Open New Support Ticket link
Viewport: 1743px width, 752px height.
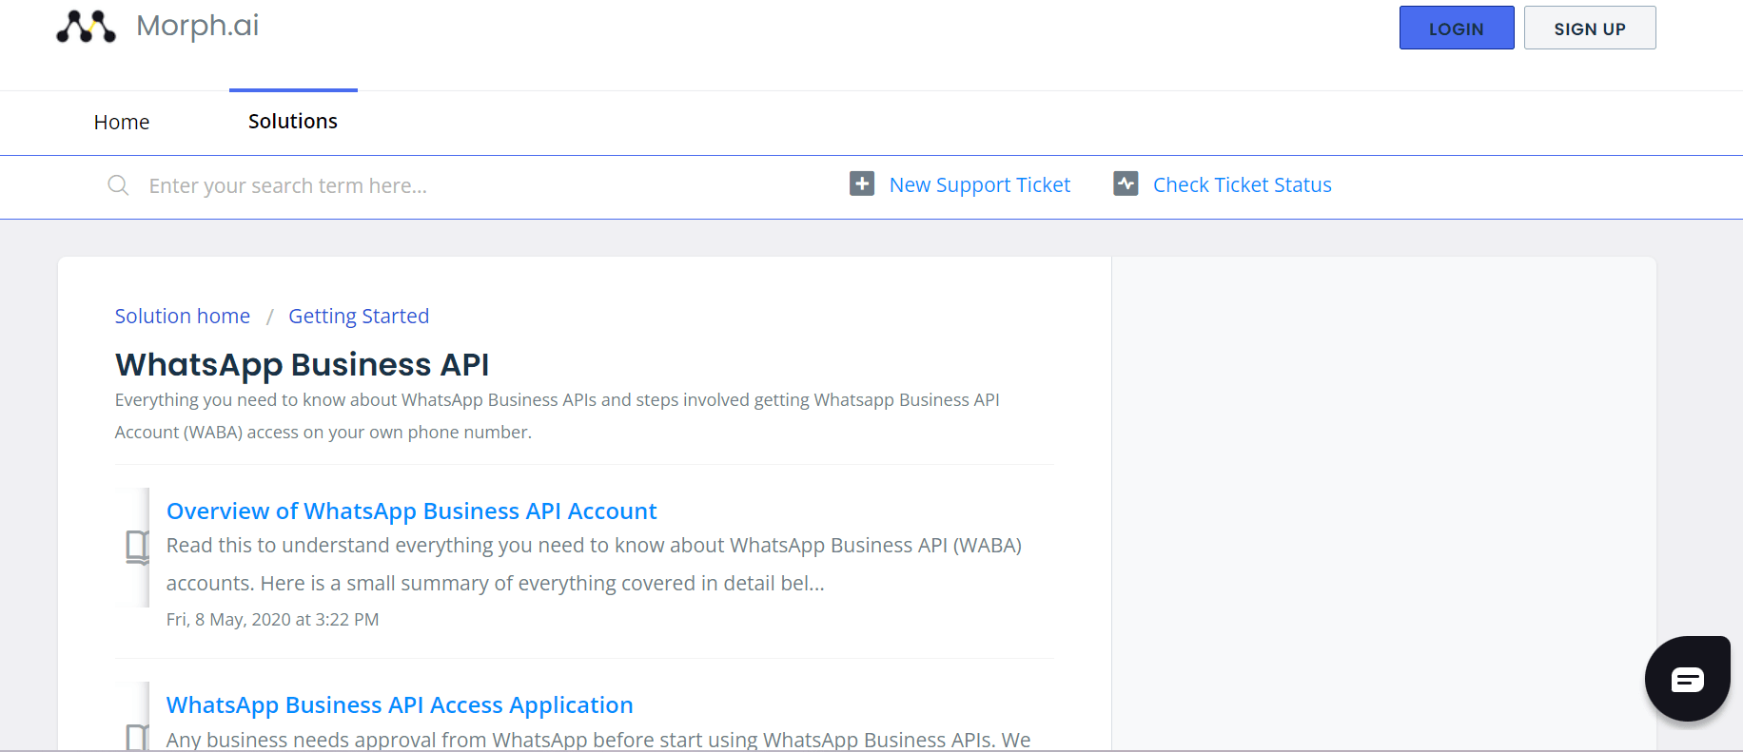click(980, 184)
